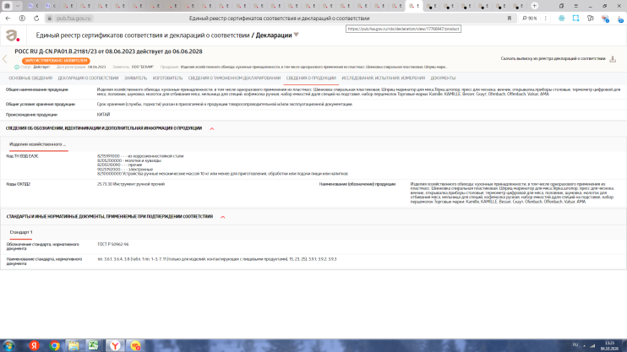Click the Происхождение продукции label
This screenshot has width=627, height=352.
[31, 115]
